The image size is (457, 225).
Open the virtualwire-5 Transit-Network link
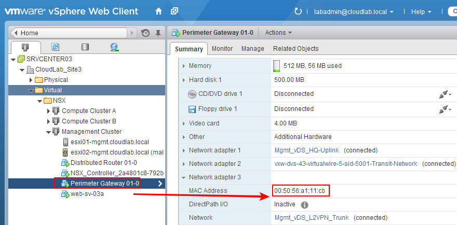coord(346,164)
